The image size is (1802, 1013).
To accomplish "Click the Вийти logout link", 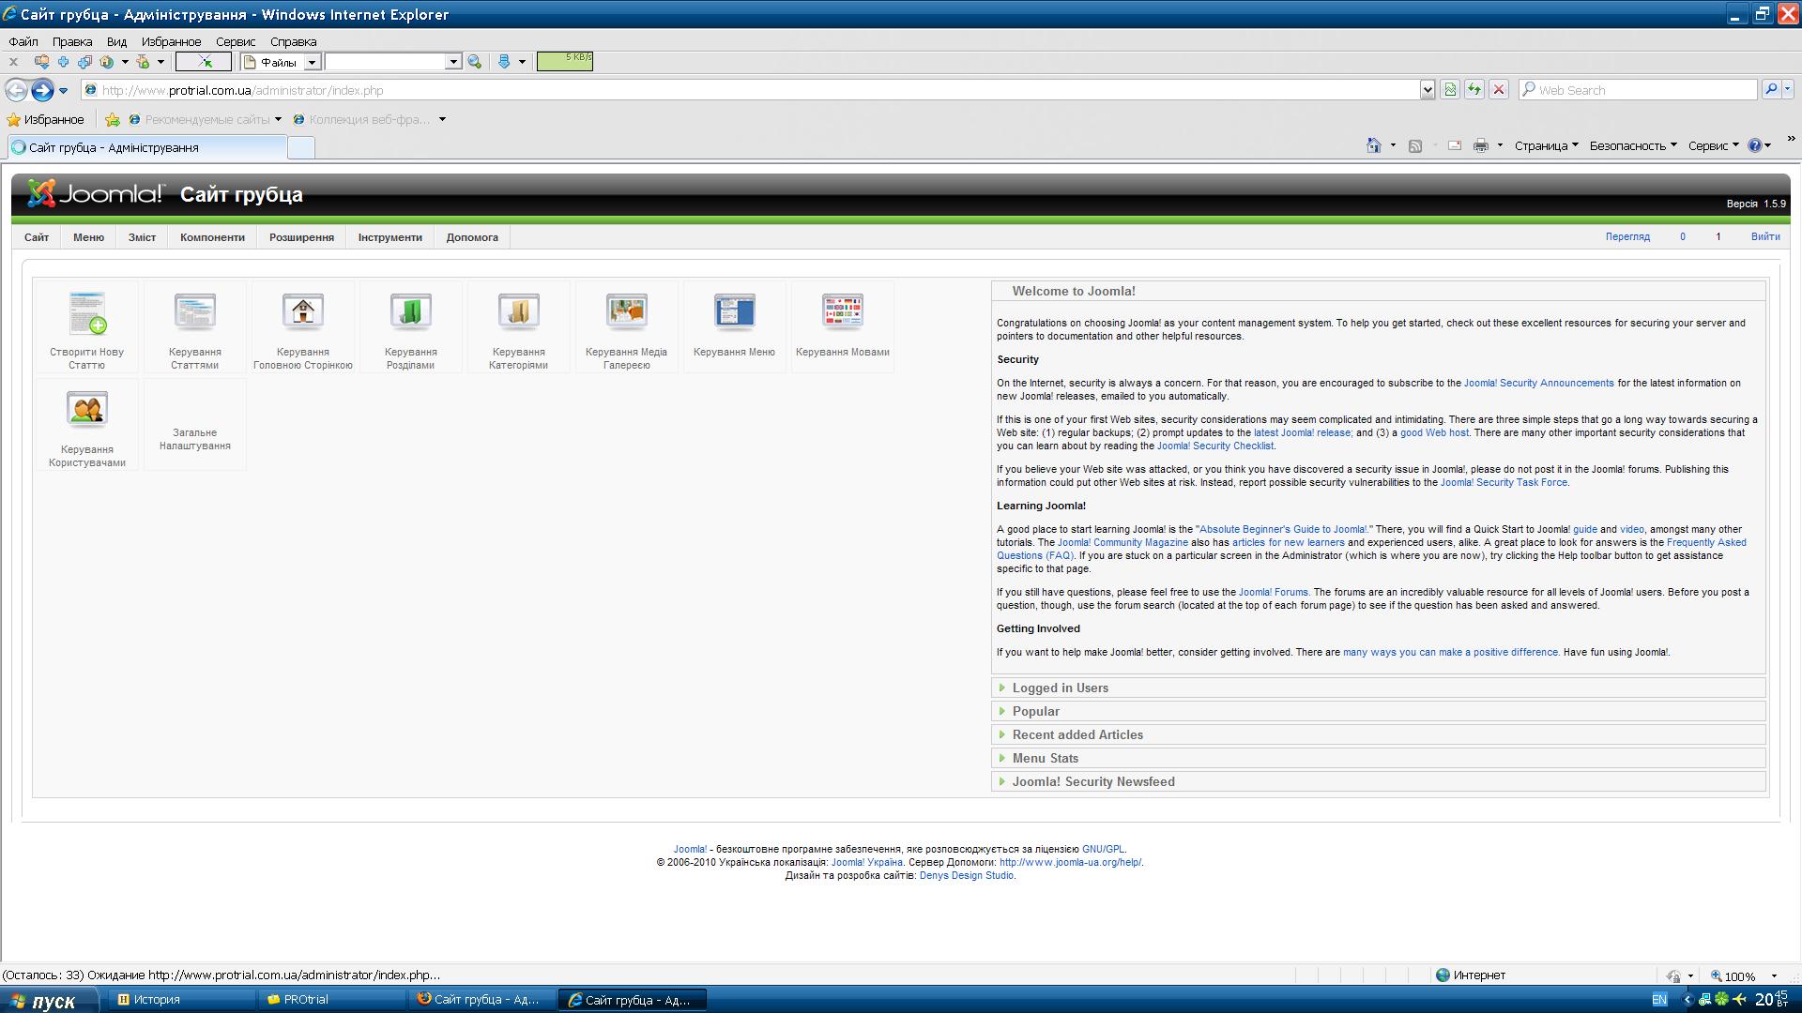I will (1764, 236).
